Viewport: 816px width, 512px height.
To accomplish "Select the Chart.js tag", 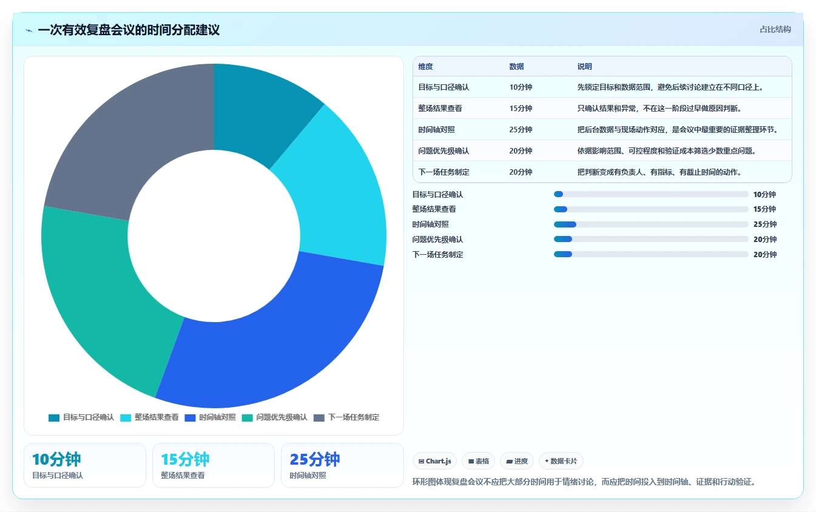I will (435, 461).
